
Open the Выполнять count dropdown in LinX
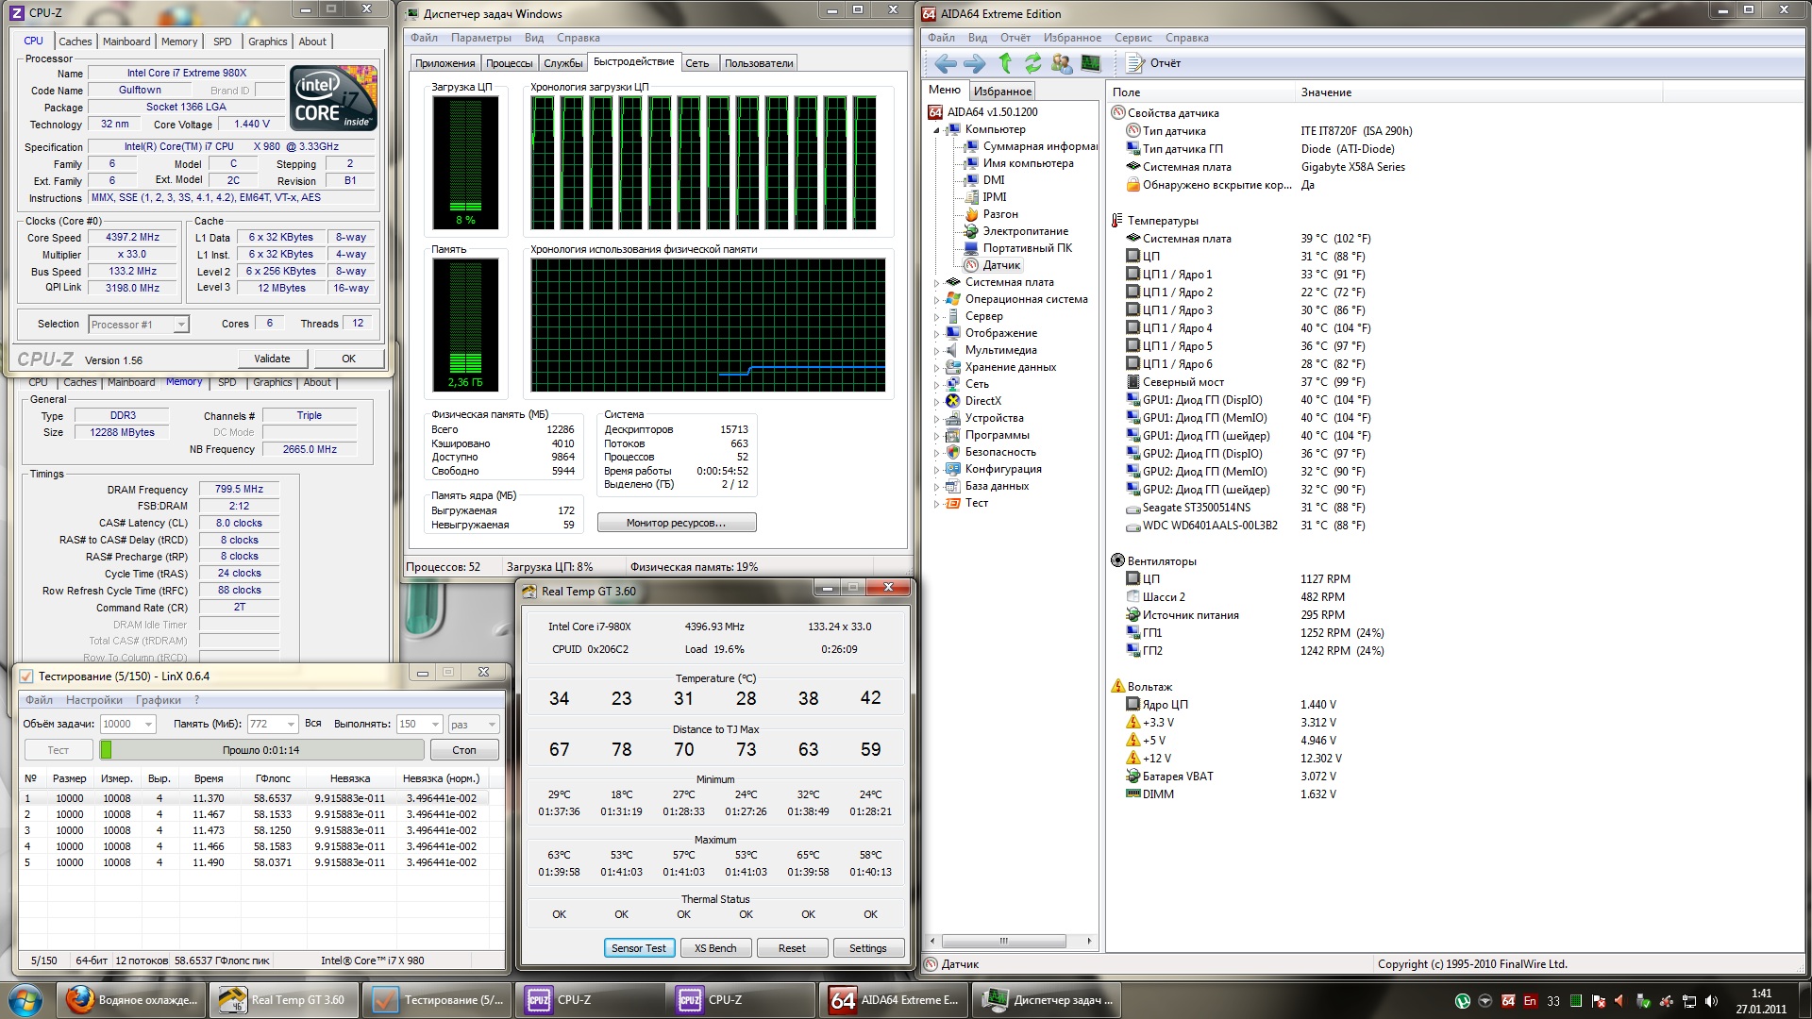point(435,725)
